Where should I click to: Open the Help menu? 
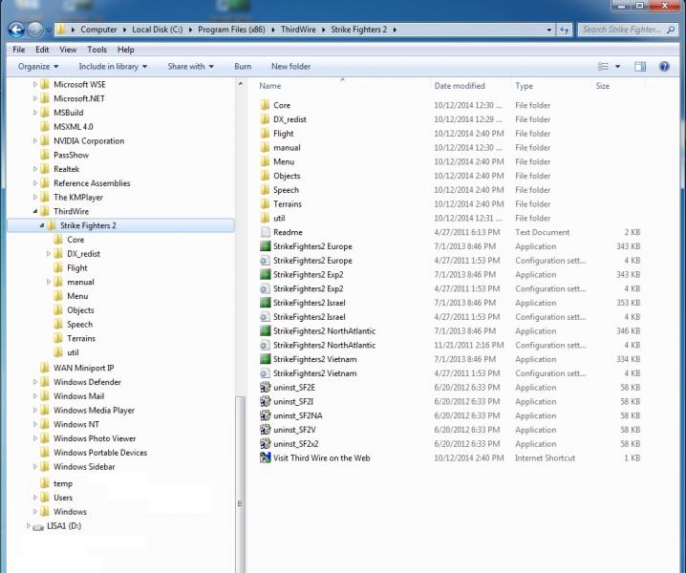(125, 50)
